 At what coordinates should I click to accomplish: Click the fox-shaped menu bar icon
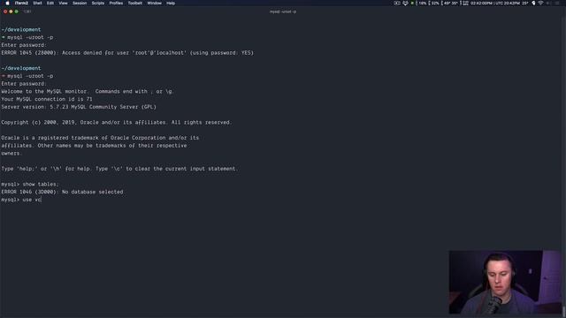405,3
